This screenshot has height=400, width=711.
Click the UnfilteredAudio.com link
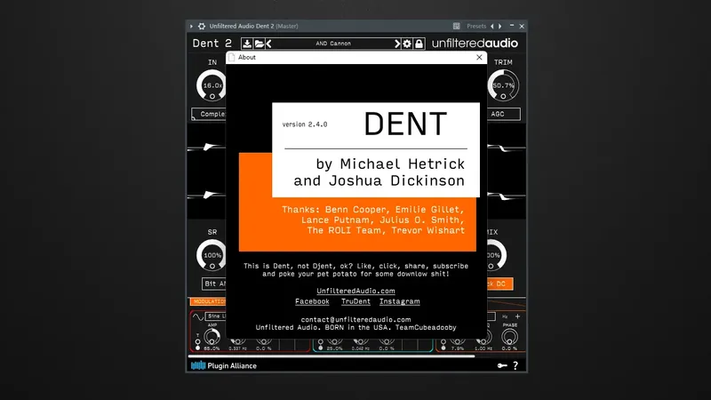[355, 291]
